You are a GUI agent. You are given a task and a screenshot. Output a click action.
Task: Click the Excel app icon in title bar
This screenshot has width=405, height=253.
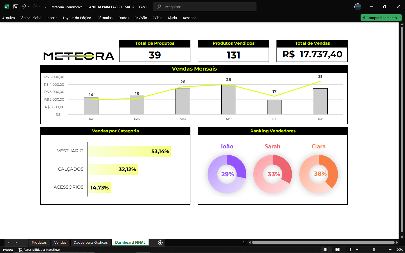[x=7, y=7]
